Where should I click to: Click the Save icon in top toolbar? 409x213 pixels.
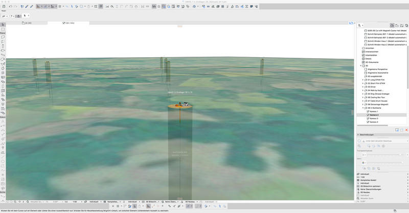point(4,7)
